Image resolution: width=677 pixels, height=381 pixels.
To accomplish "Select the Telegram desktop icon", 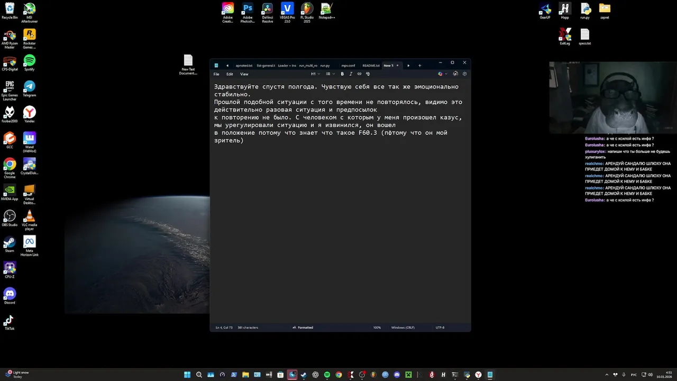I will [x=30, y=89].
